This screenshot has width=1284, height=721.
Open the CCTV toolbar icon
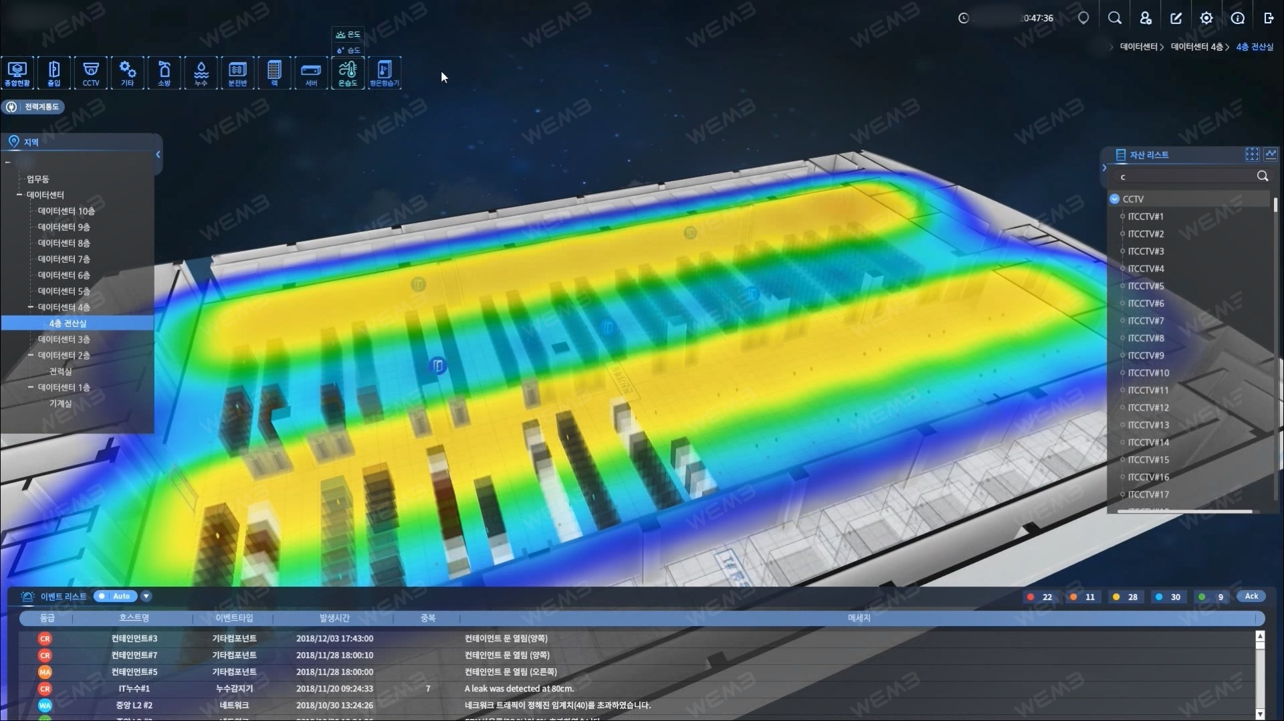[91, 73]
